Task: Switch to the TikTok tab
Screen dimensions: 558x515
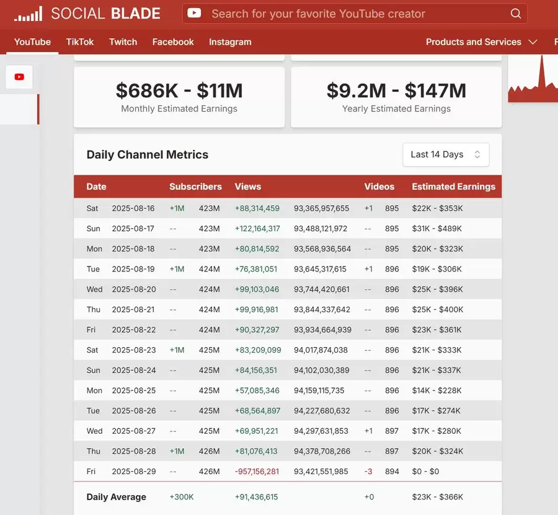Action: pos(80,42)
